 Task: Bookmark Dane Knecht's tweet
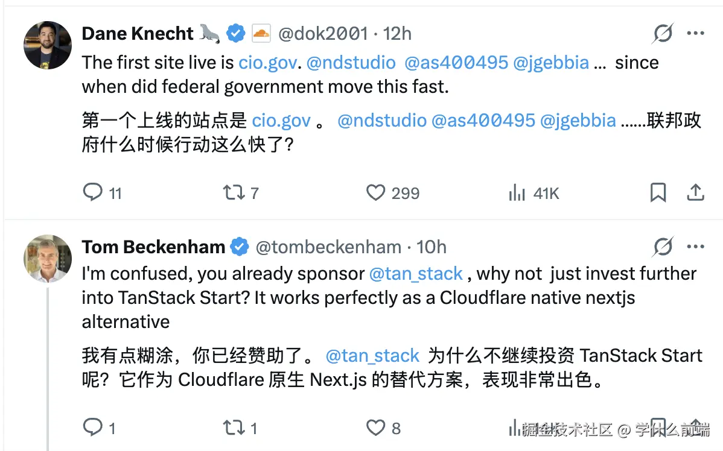pos(658,193)
